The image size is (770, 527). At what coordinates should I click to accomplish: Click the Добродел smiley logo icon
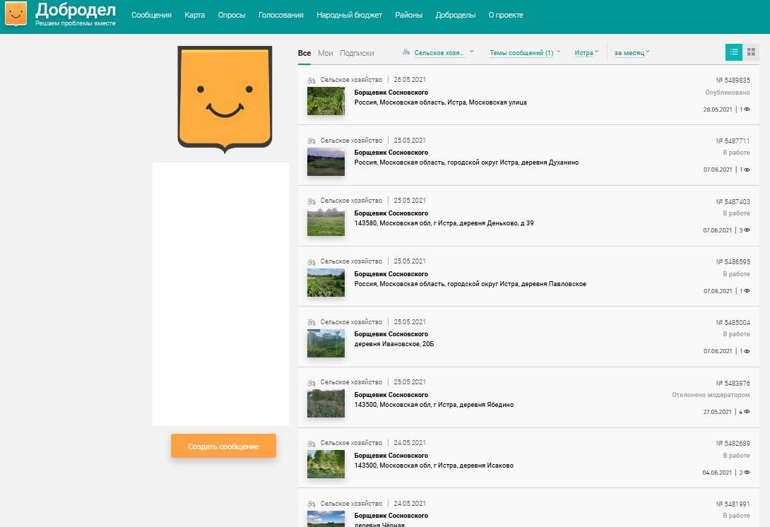[16, 14]
